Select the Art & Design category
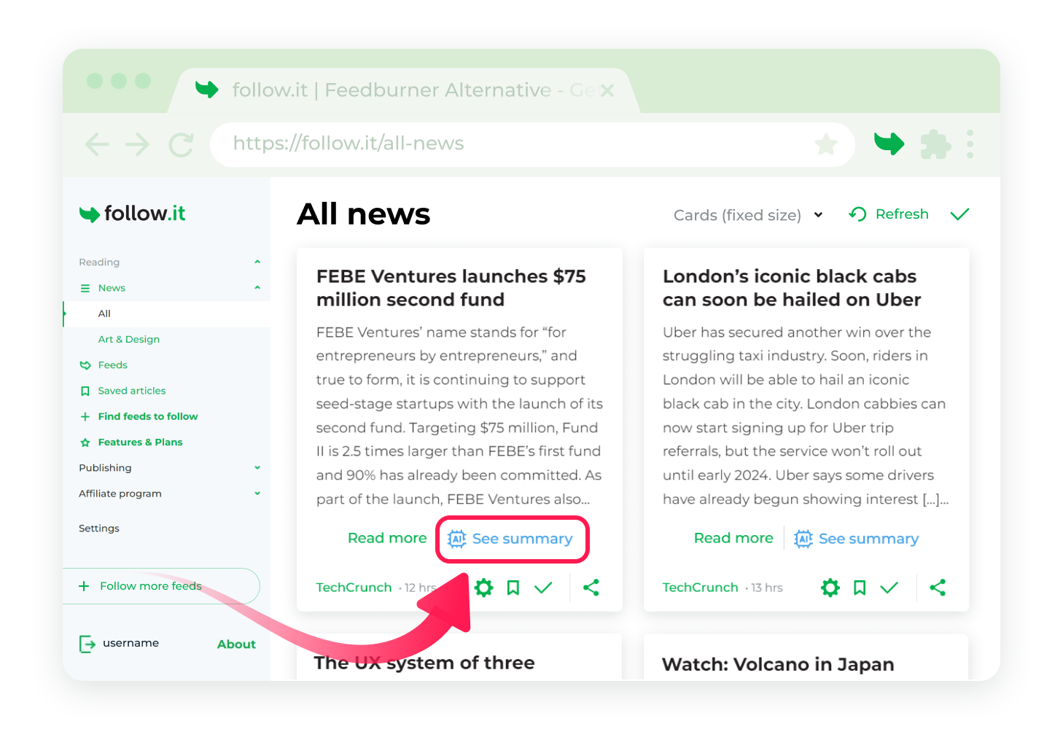This screenshot has width=1063, height=729. tap(129, 339)
